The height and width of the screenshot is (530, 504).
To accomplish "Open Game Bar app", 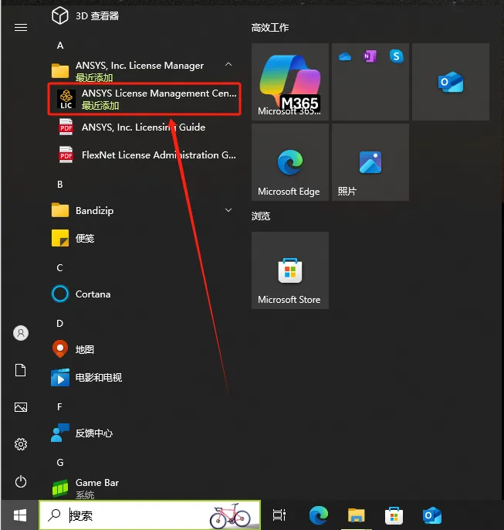I will [x=85, y=488].
